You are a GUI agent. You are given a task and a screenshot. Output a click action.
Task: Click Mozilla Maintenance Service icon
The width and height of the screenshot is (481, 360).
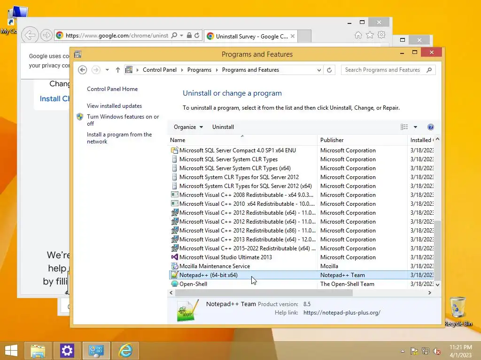175,266
